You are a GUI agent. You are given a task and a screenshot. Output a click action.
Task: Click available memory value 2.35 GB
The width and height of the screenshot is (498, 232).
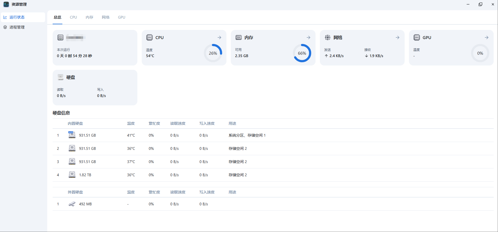pyautogui.click(x=242, y=56)
